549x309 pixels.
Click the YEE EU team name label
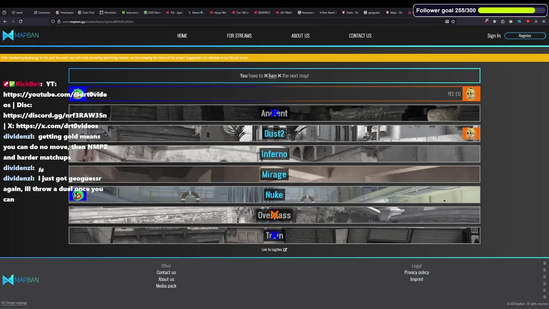[x=454, y=94]
